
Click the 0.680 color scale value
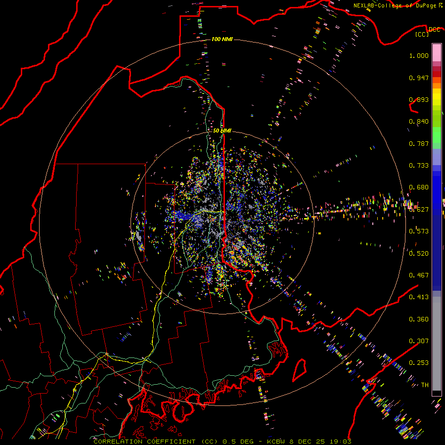pos(419,187)
